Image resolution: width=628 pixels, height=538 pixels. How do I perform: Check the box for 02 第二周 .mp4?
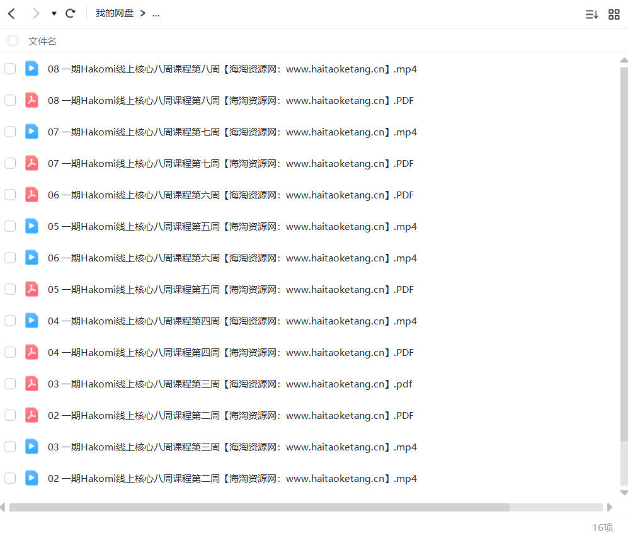(x=10, y=478)
